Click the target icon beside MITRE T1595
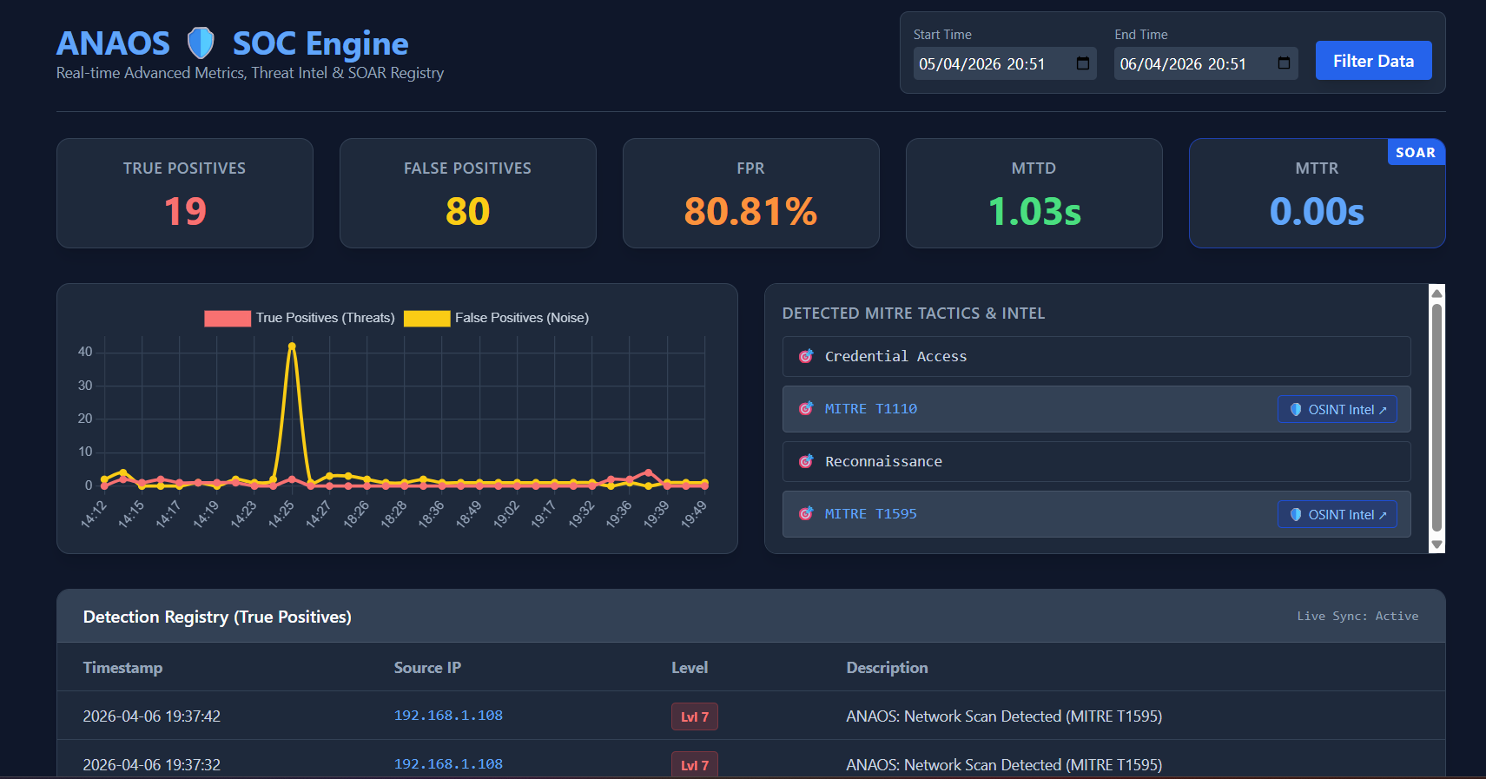Screen dimensions: 1486x779 [806, 513]
